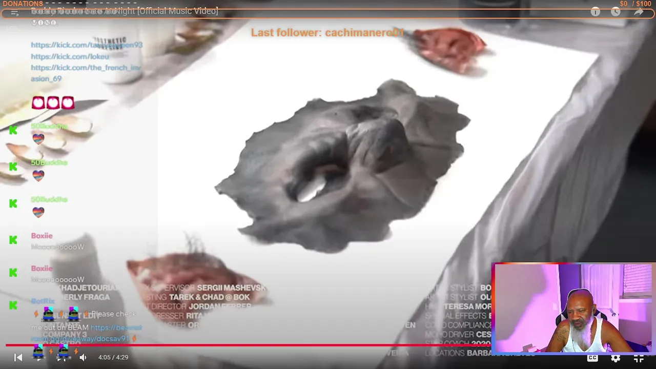Open the playlist queue icon beside the video title
This screenshot has width=656, height=369.
(x=14, y=12)
